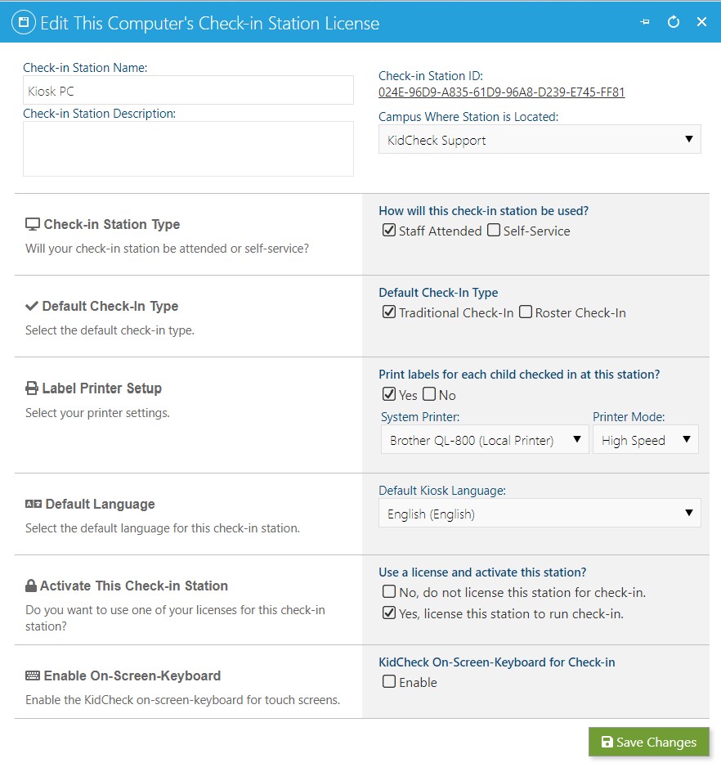Click the Check-in Station ID link
721x781 pixels.
point(501,92)
